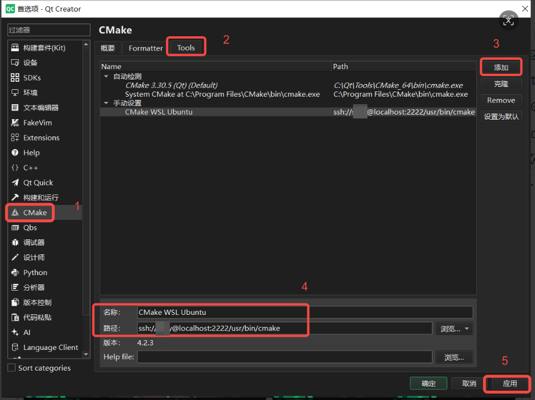Screen dimensions: 535x400
Task: Select the 环境 environment monitor icon
Action: [x=15, y=93]
